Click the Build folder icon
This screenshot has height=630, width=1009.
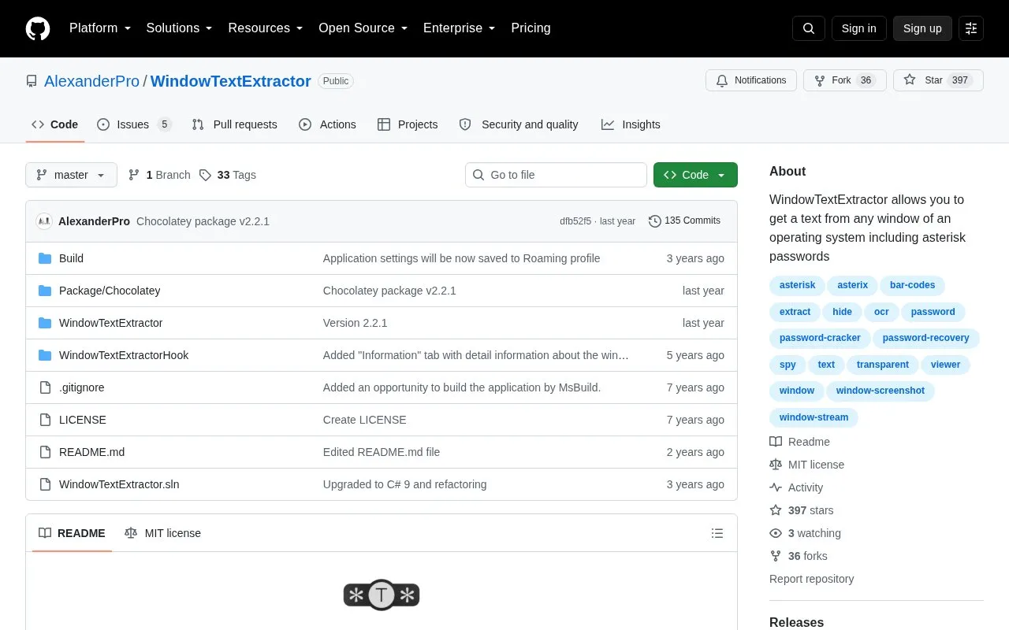[x=45, y=258]
